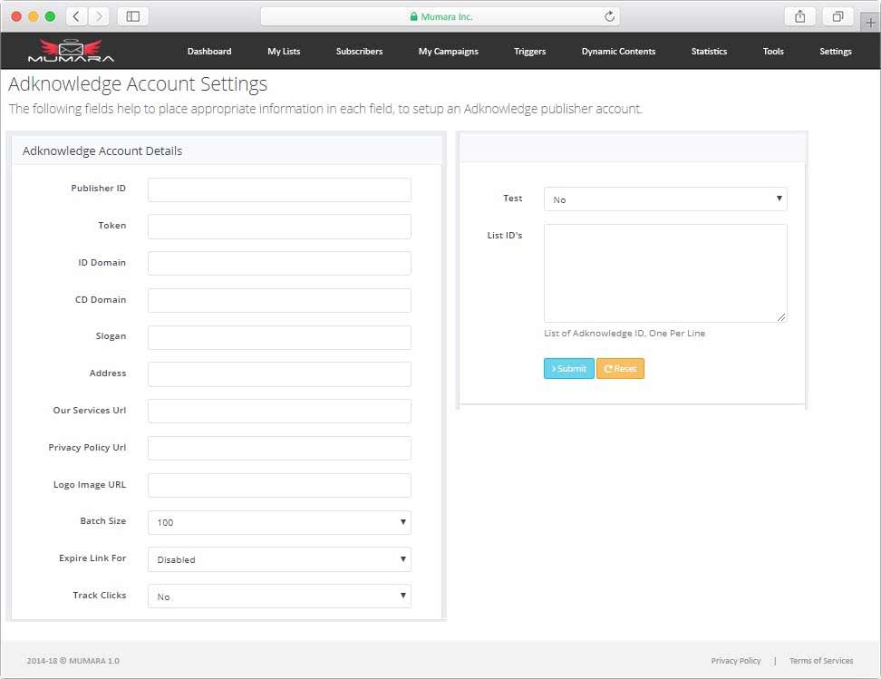The image size is (881, 679).
Task: Click the Reset button
Action: click(620, 368)
